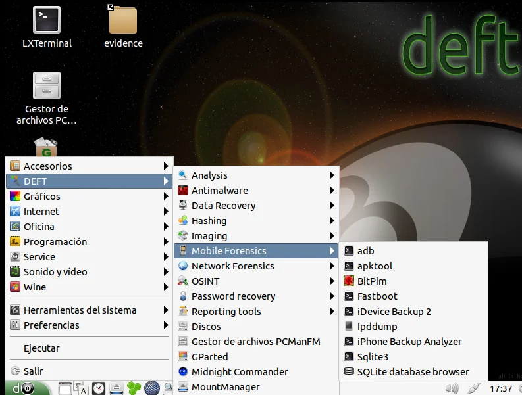522x395 pixels.
Task: Expand the Imaging submenu arrow
Action: [x=332, y=236]
